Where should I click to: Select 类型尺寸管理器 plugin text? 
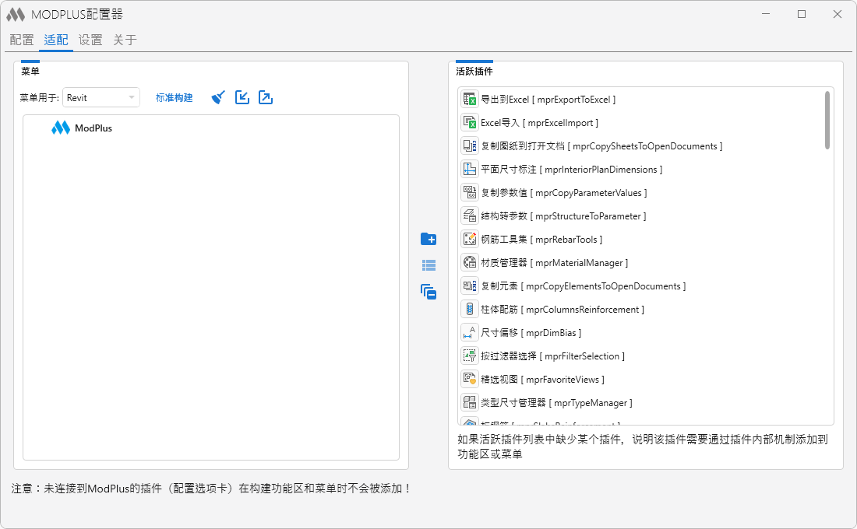pos(556,403)
